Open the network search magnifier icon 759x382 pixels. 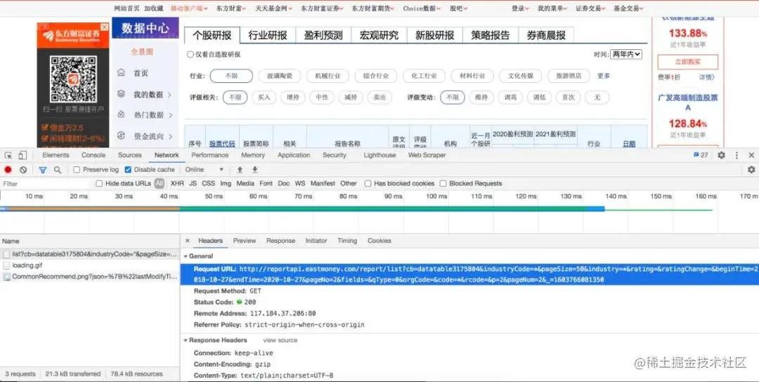(x=58, y=170)
